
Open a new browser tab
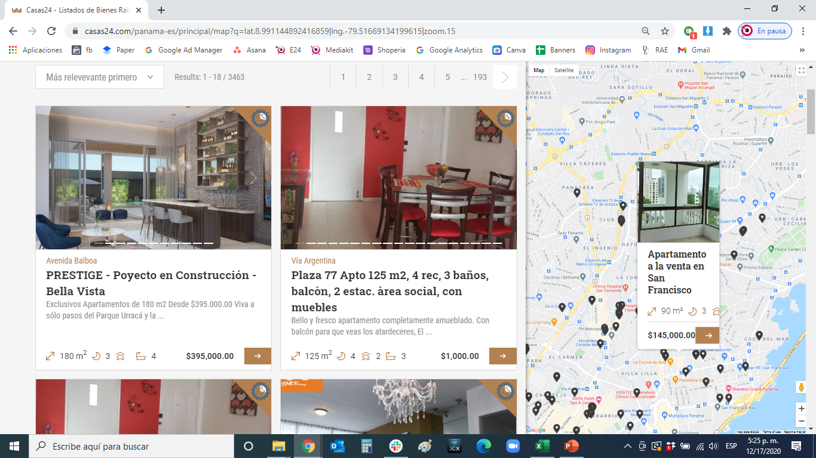click(161, 10)
